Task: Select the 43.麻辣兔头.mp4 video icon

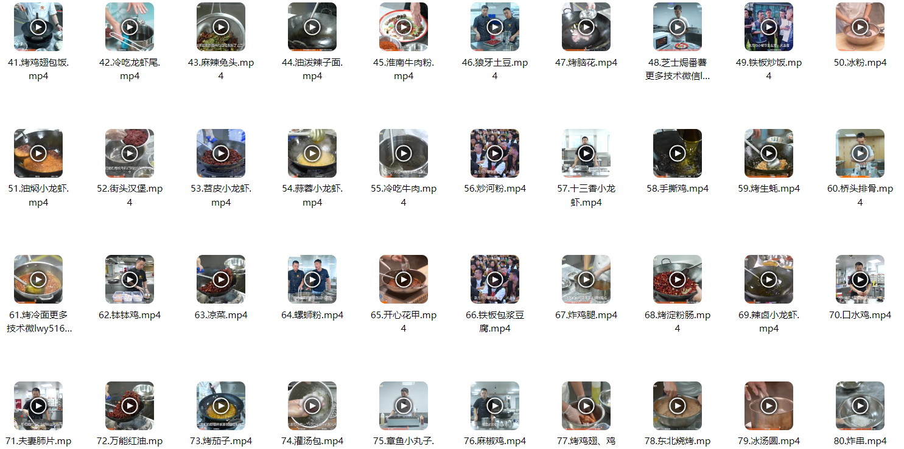Action: [x=221, y=27]
